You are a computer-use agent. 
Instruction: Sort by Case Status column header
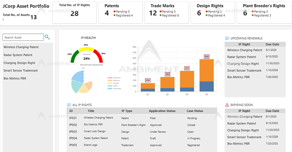[x=195, y=111]
